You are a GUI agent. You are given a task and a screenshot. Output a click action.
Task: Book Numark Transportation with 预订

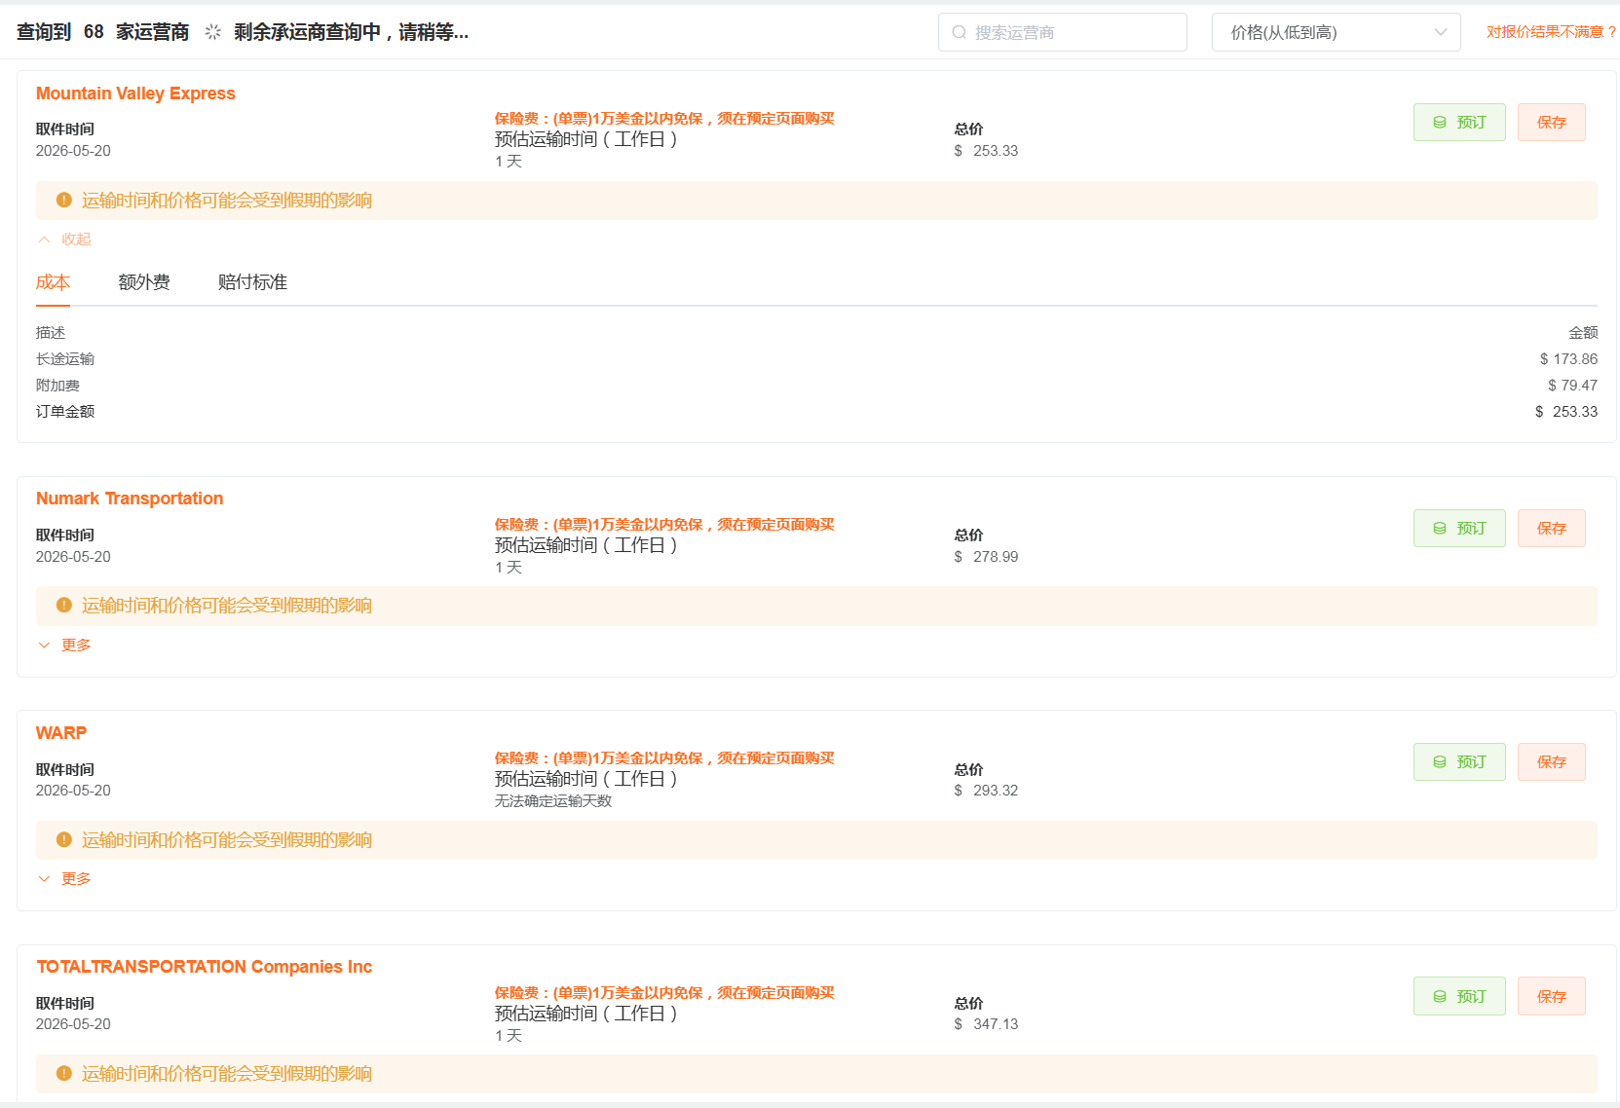click(1459, 528)
